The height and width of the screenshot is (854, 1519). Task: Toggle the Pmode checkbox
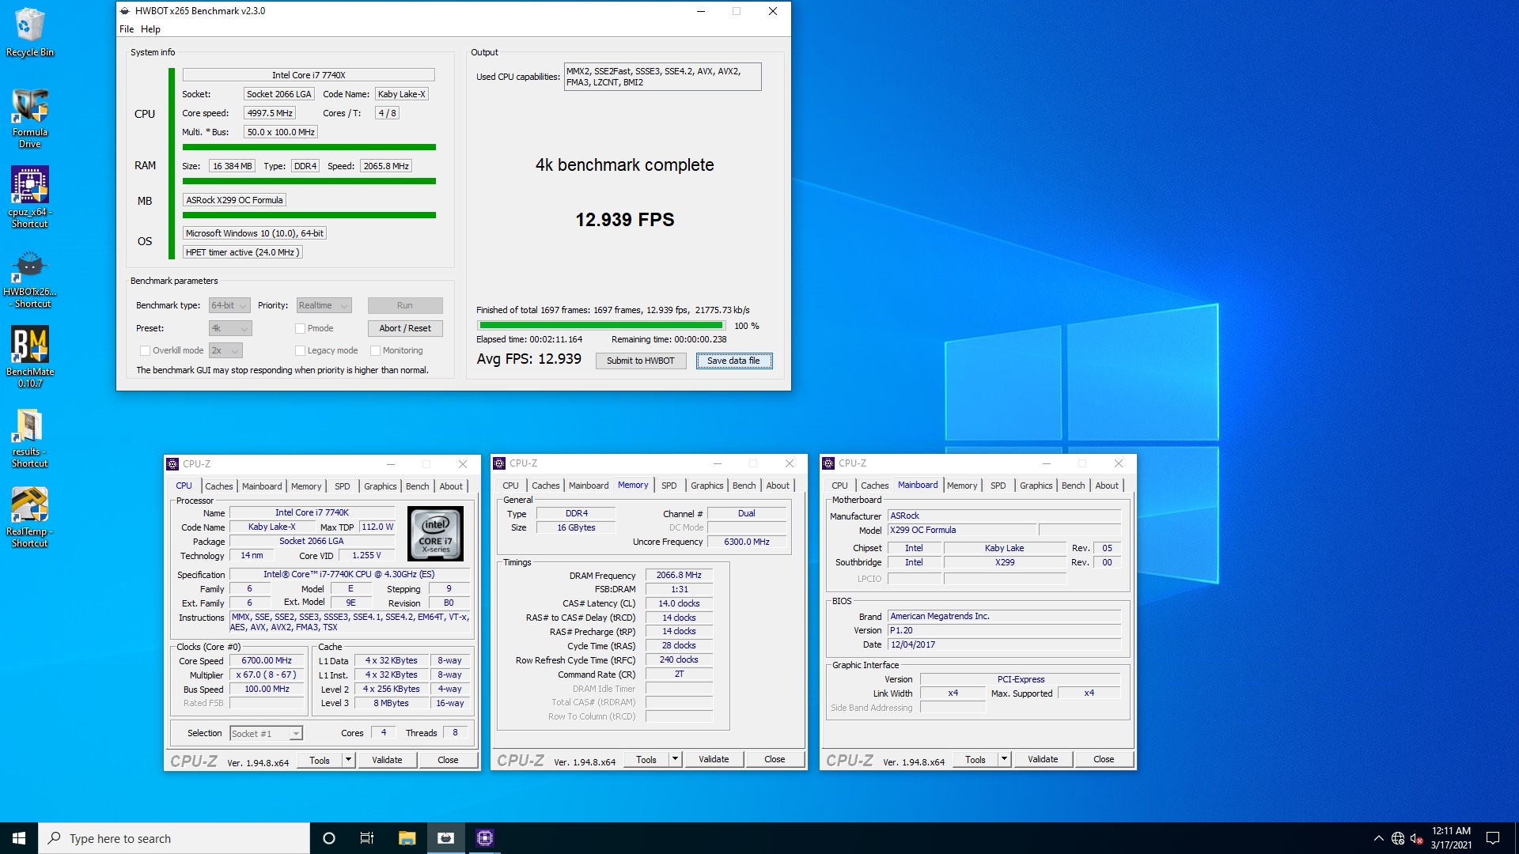[x=301, y=328]
